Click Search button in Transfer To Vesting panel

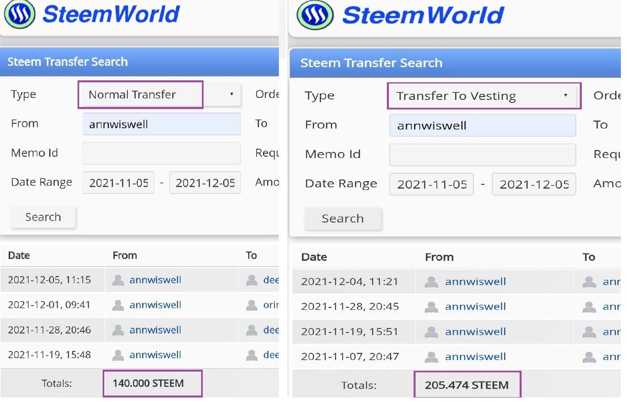pos(343,218)
